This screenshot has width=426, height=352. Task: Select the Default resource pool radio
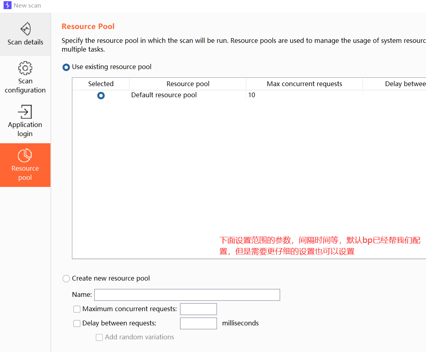(101, 96)
